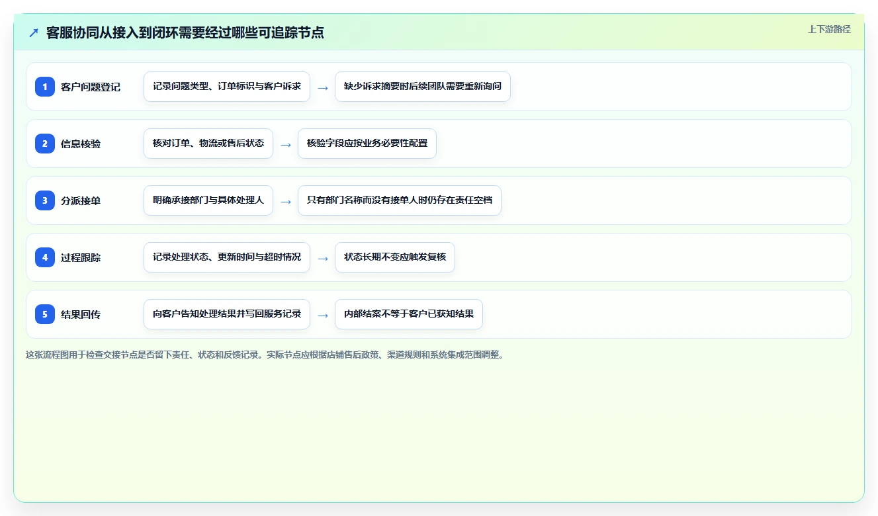
Task: Select step number 3 badge for 分派接单
Action: pos(45,200)
